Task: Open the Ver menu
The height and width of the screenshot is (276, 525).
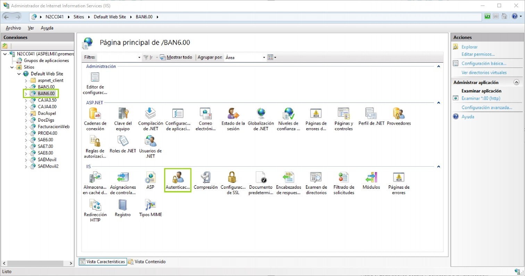Action: [31, 28]
